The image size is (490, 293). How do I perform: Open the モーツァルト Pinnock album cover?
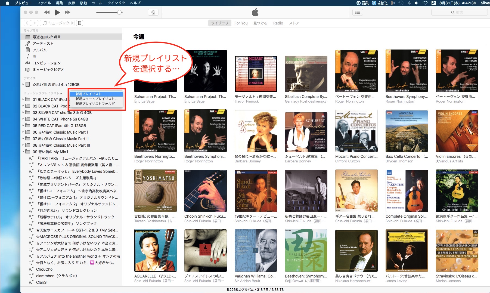click(x=256, y=74)
